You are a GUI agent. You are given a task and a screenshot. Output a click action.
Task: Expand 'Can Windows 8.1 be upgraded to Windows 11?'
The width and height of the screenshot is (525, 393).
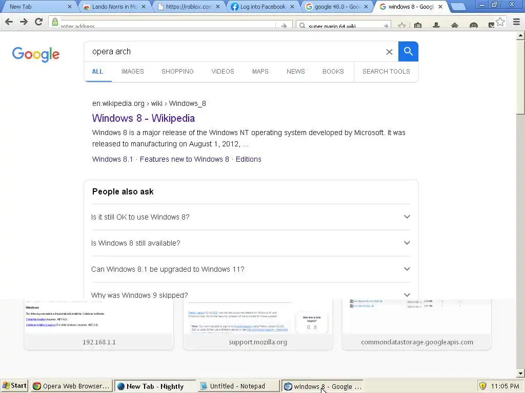pos(251,269)
